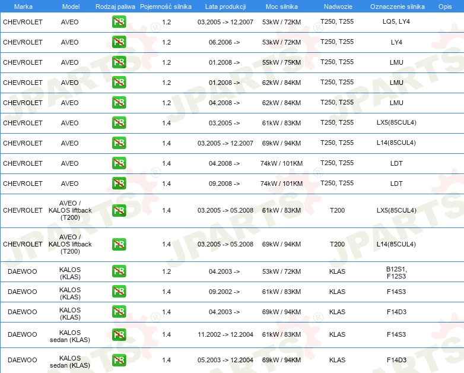Viewport: 464px width, 373px height.
Task: Select 'AVEO / KALOS liftback (T200)' in 61kW row
Action: 70,210
